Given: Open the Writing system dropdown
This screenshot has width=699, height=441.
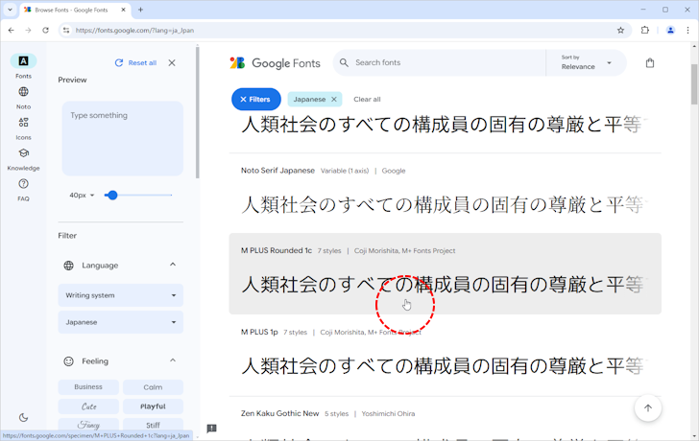Looking at the screenshot, I should pyautogui.click(x=120, y=295).
